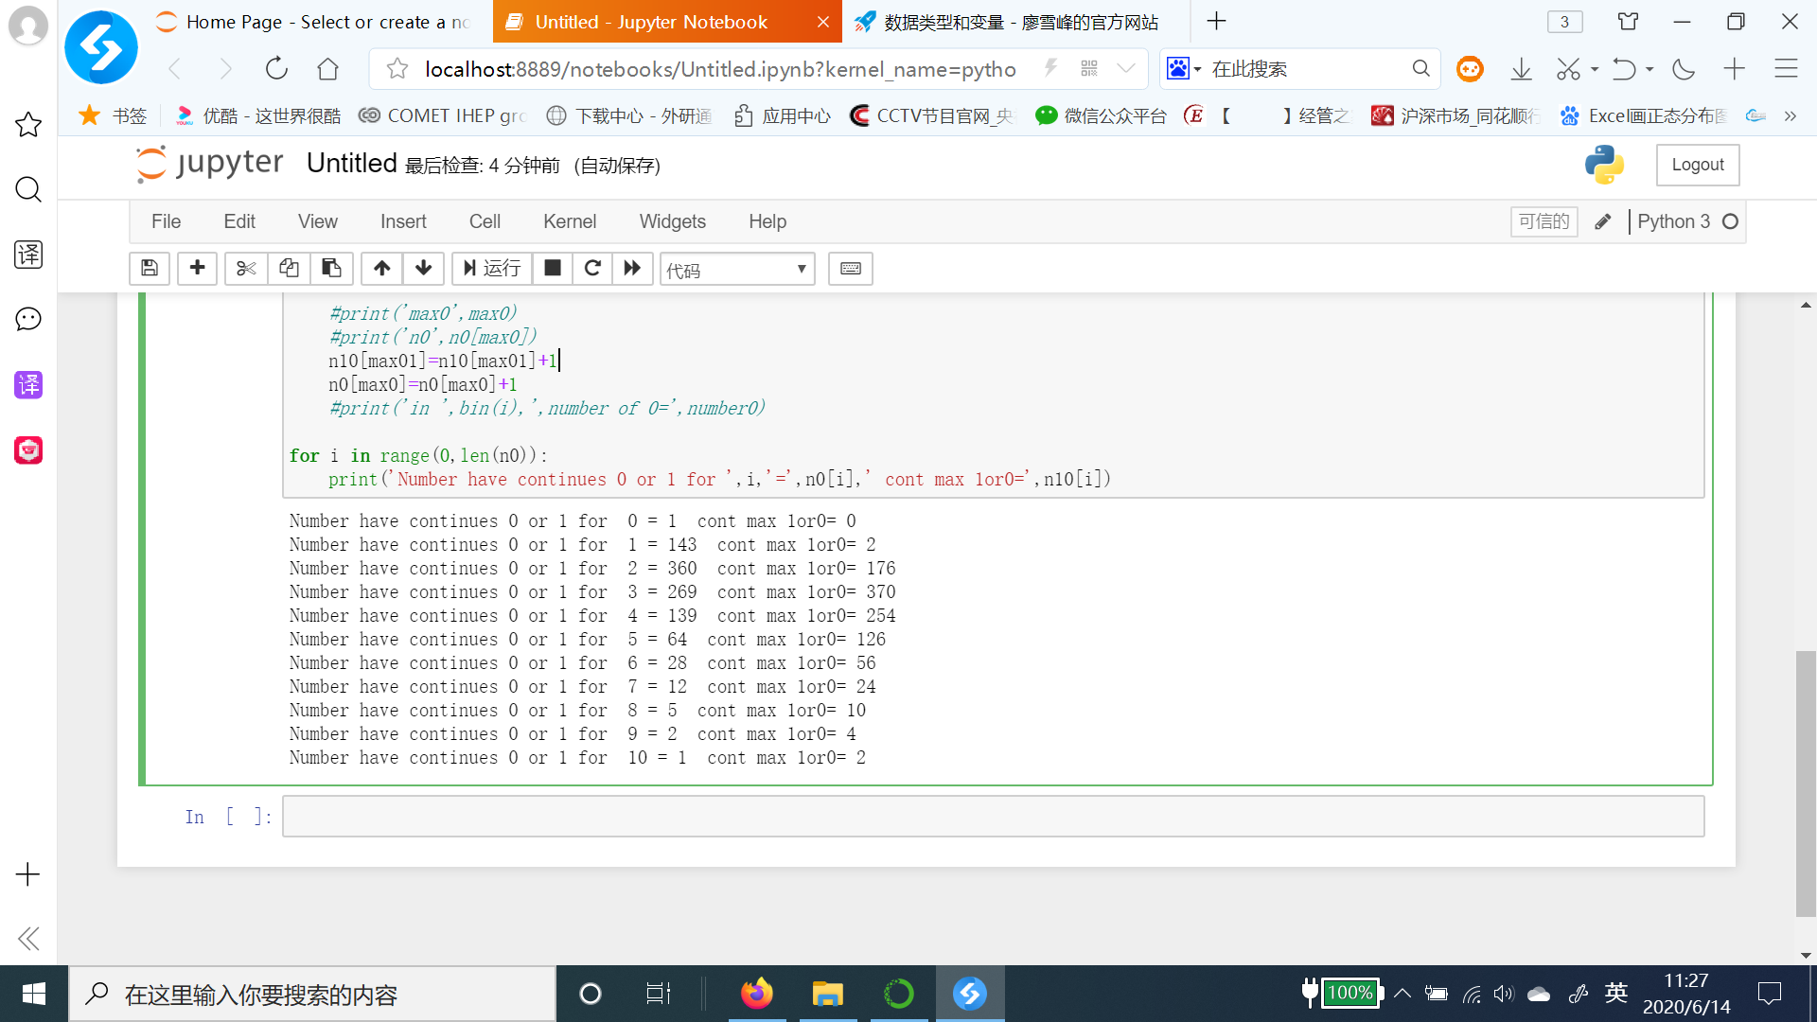Toggle night mode moon icon in browser

(x=1684, y=69)
